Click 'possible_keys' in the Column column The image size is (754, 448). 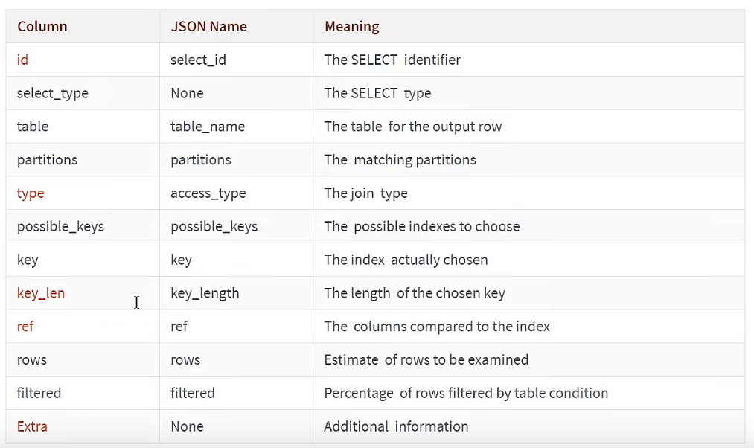60,226
